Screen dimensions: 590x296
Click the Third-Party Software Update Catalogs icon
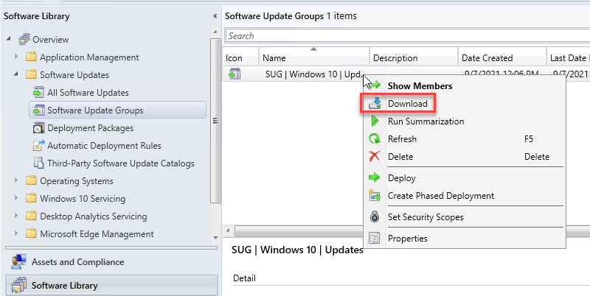coord(38,163)
